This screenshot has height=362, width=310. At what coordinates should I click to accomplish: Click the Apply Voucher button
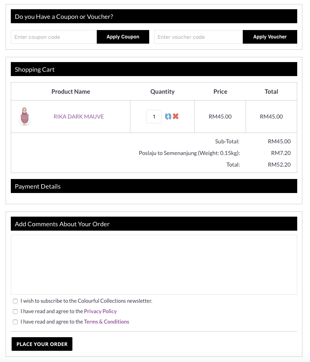tap(270, 37)
